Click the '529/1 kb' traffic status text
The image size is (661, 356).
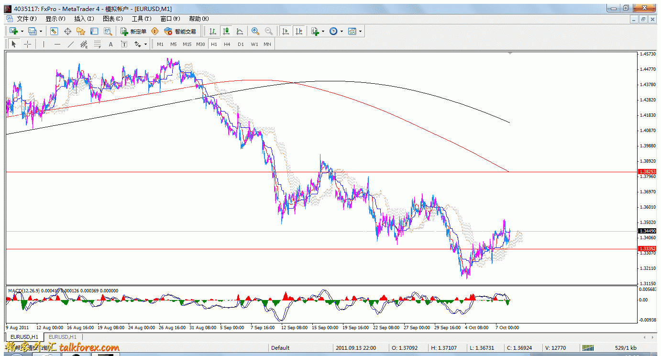coord(626,348)
